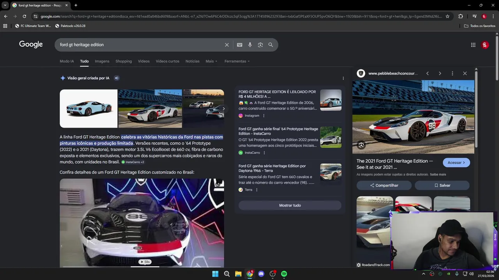Image resolution: width=499 pixels, height=280 pixels.
Task: Open the blue Ford GT thumbnail
Action: tap(88, 108)
